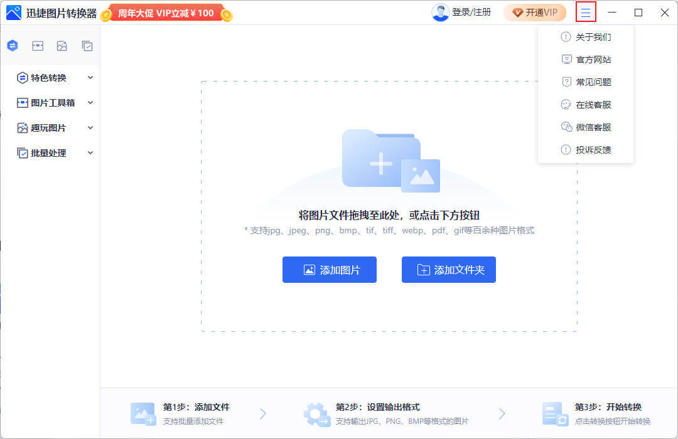Open the 特色转换 sidebar category

(x=48, y=78)
